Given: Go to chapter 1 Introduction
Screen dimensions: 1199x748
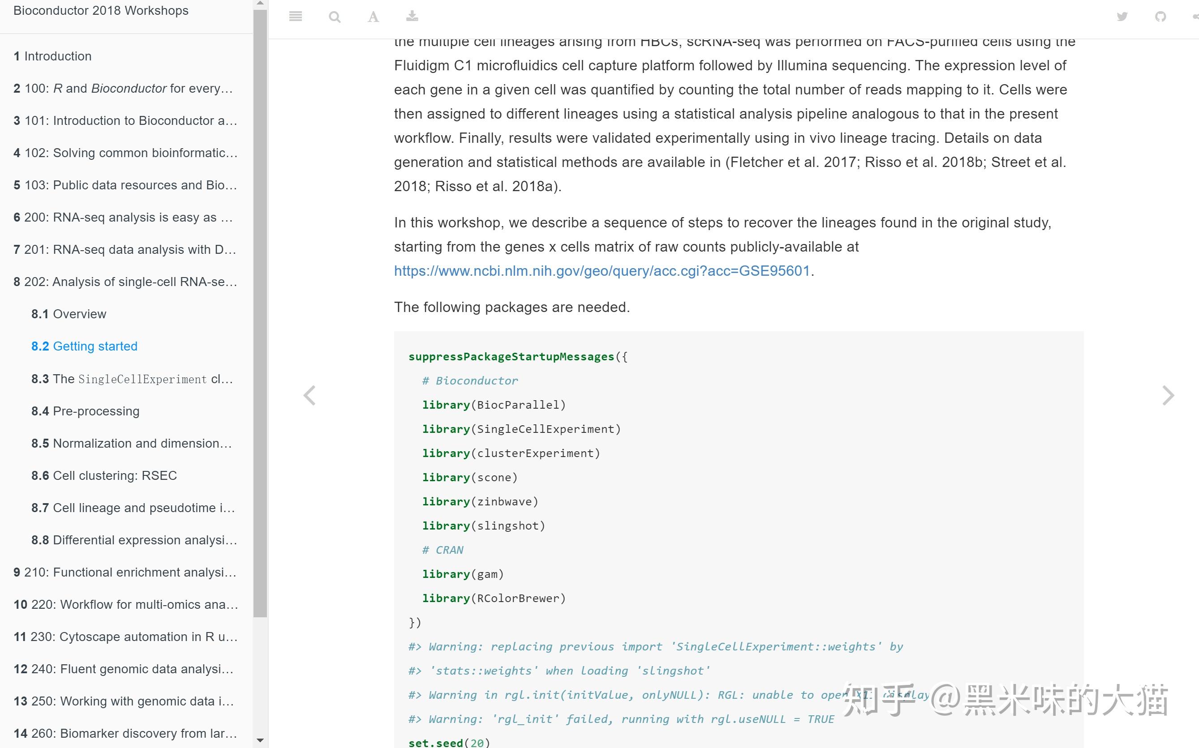Looking at the screenshot, I should (x=52, y=56).
